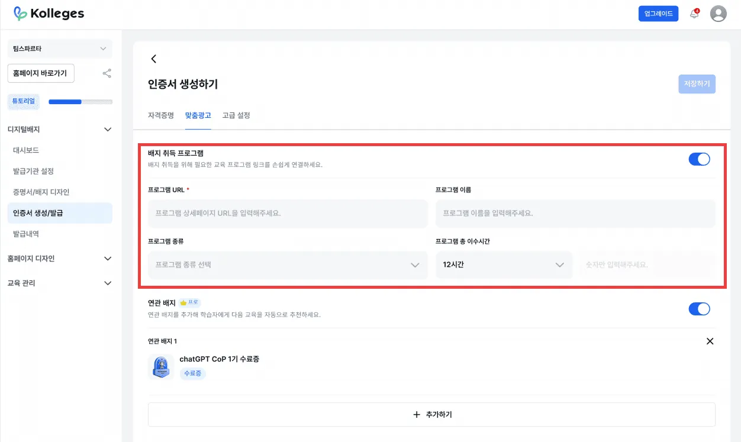Screen dimensions: 741x442
Task: Remove 연관 배지 1 with the X icon
Action: [710, 341]
